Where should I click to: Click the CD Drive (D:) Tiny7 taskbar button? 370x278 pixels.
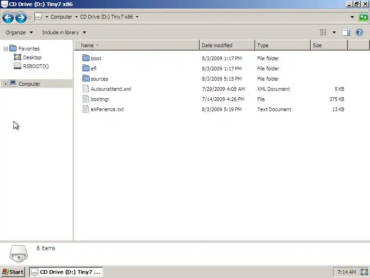pos(66,272)
